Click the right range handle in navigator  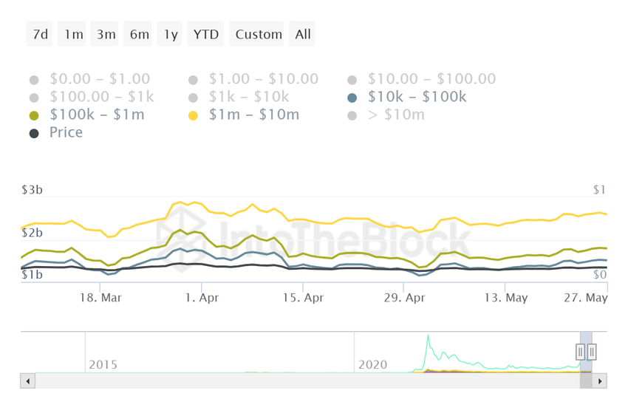pos(592,352)
